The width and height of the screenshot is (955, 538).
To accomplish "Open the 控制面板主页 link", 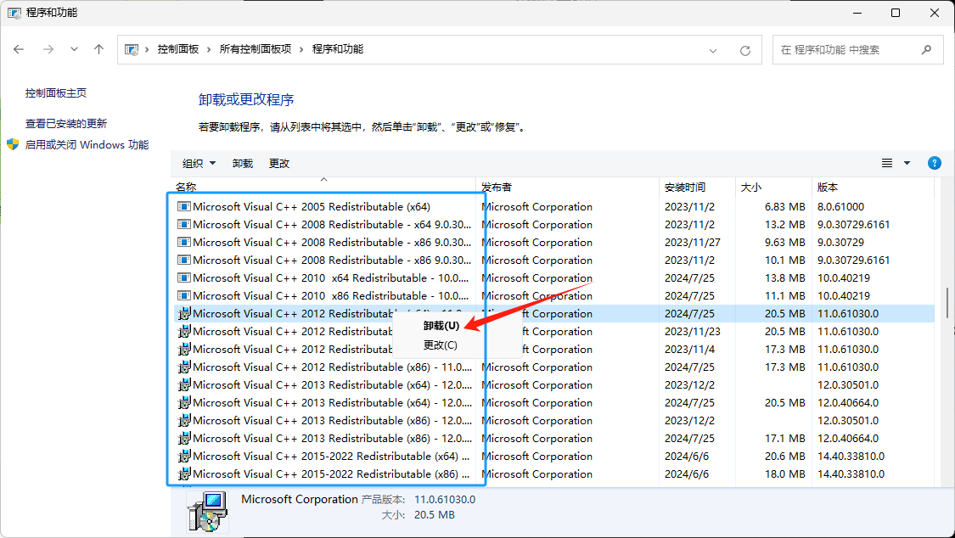I will point(55,92).
